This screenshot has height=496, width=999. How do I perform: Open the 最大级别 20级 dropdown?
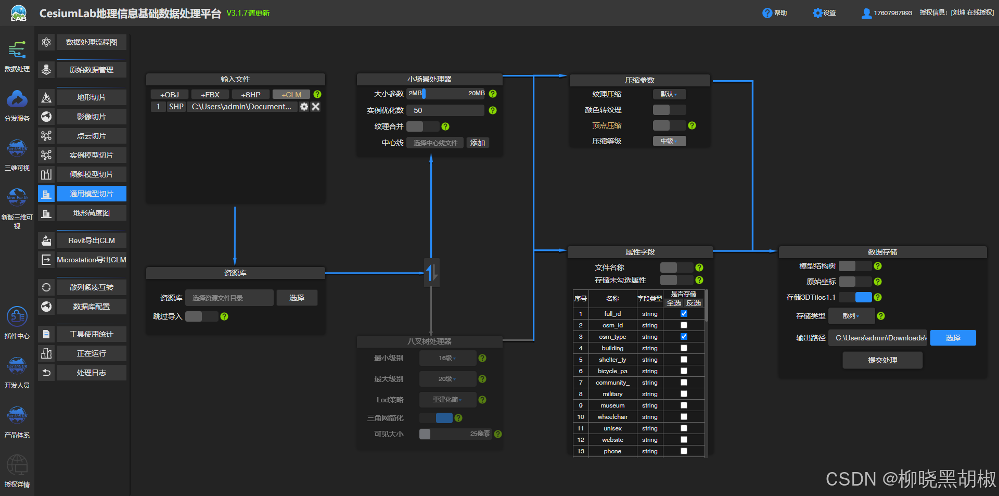point(447,379)
